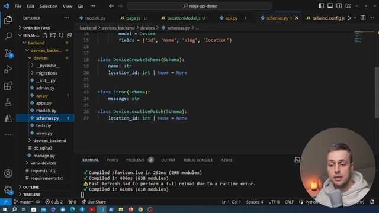Click New File icon in explorer header
Viewport: 379px width, 213px height.
pos(45,35)
